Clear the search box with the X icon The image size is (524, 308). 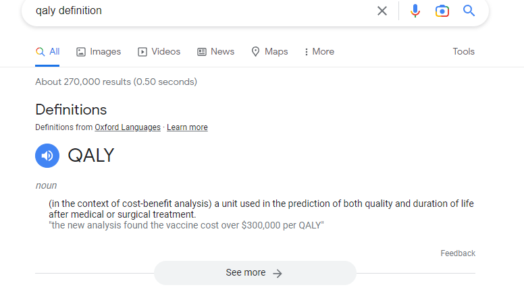click(x=382, y=11)
